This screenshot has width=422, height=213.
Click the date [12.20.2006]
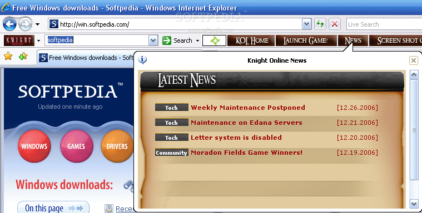(358, 138)
